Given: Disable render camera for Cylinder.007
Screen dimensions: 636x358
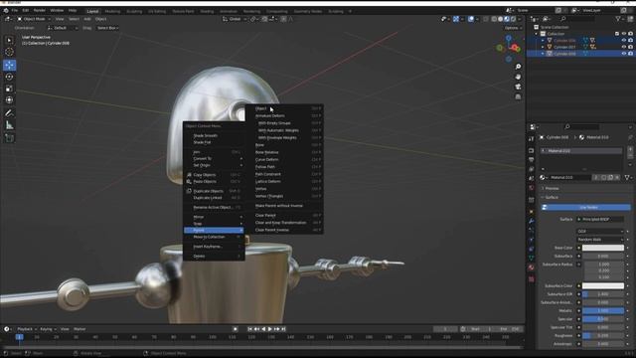Looking at the screenshot, I should coord(630,47).
